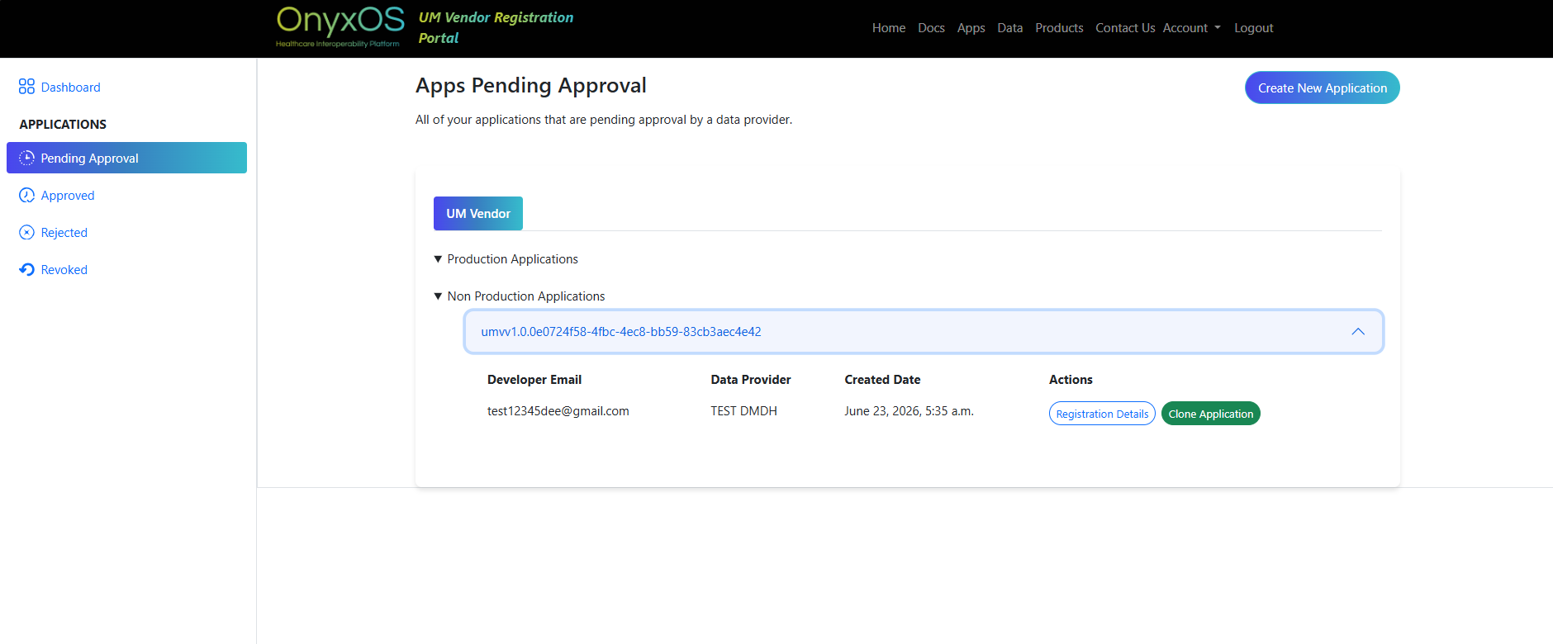Click the Developer Email column header
The image size is (1553, 644).
point(534,380)
